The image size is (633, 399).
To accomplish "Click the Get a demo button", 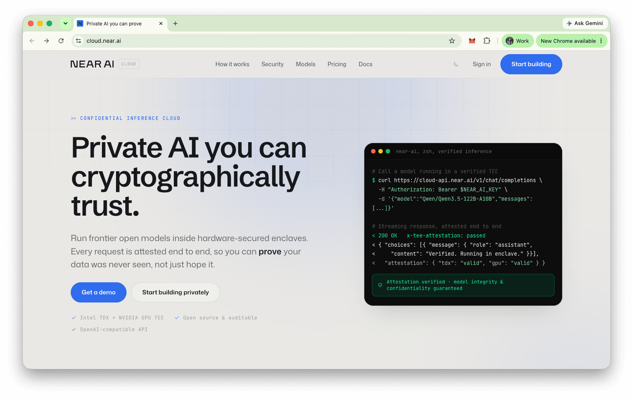I will coord(99,292).
